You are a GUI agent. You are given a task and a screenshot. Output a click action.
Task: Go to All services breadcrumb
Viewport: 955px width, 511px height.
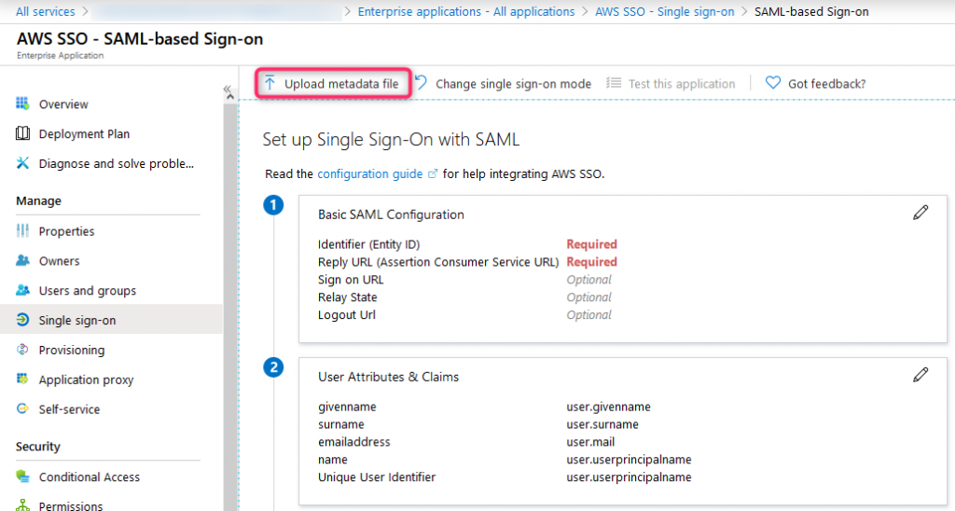click(45, 11)
